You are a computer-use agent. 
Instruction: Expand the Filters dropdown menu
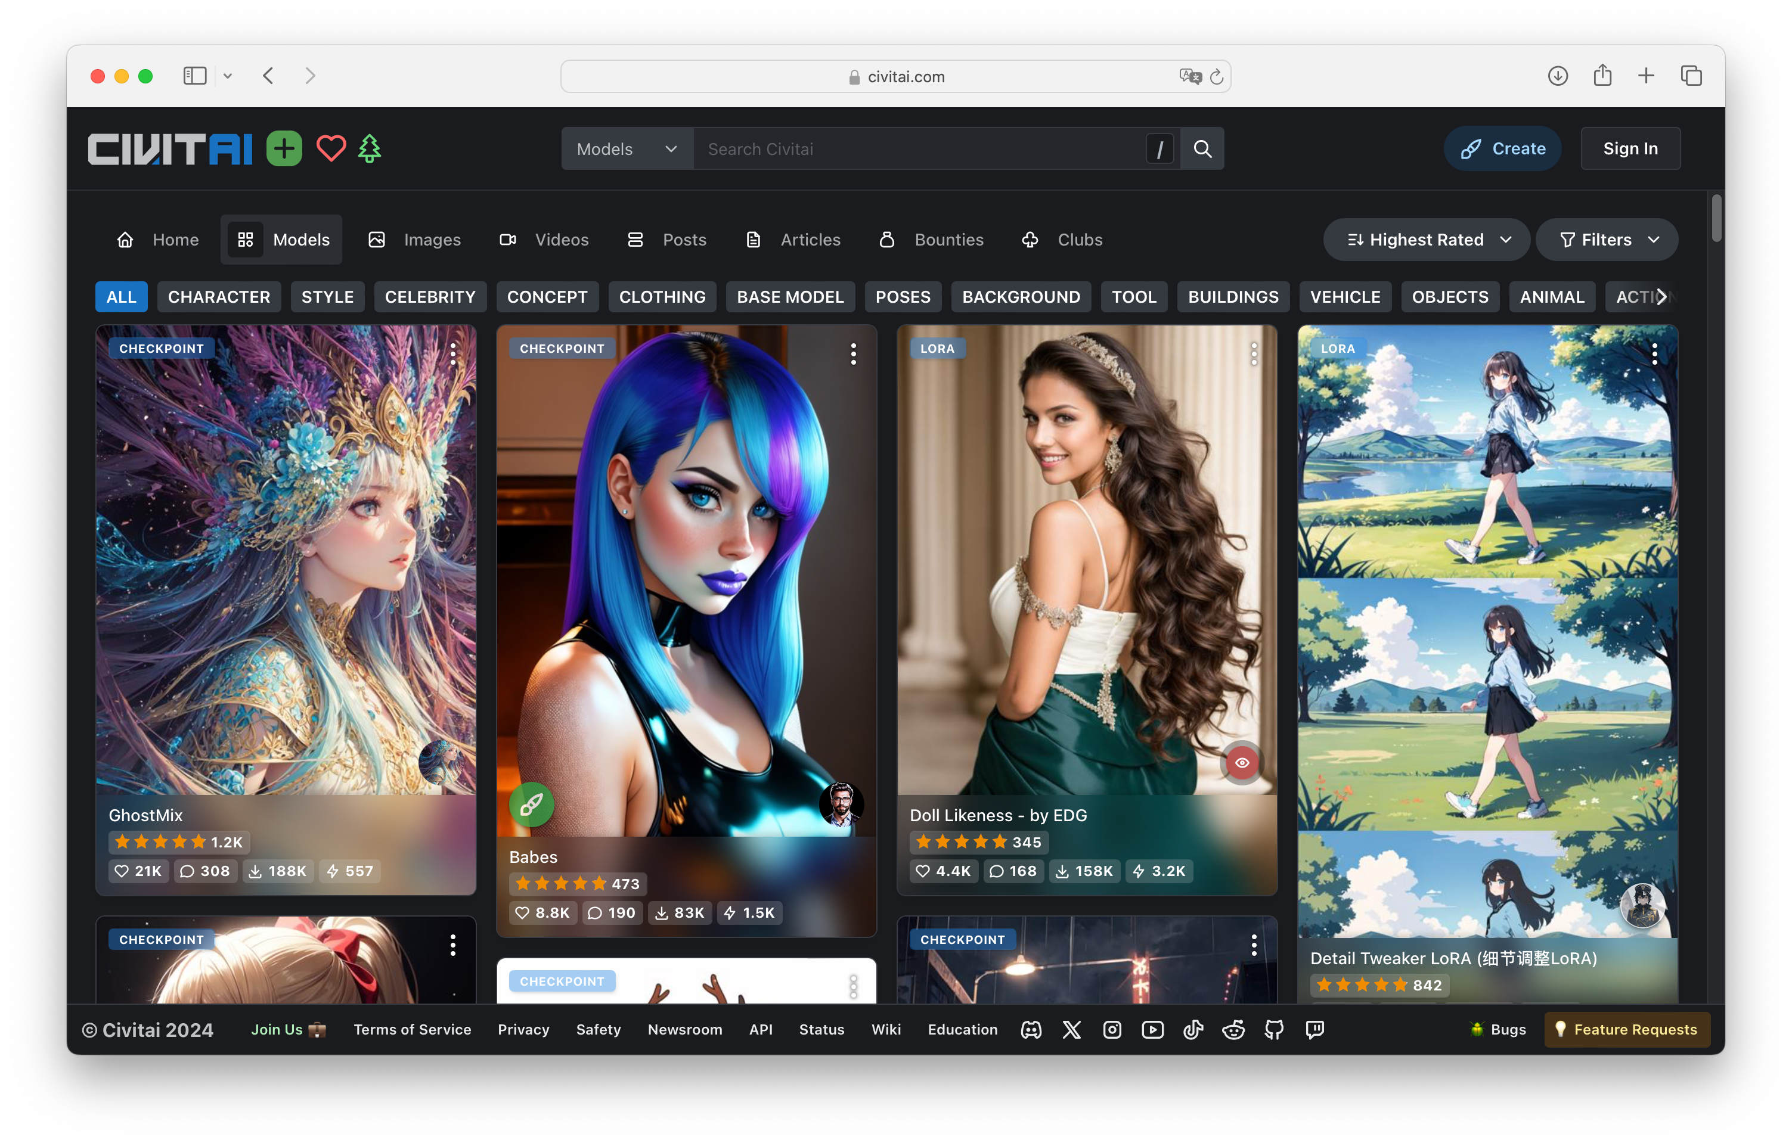1608,239
